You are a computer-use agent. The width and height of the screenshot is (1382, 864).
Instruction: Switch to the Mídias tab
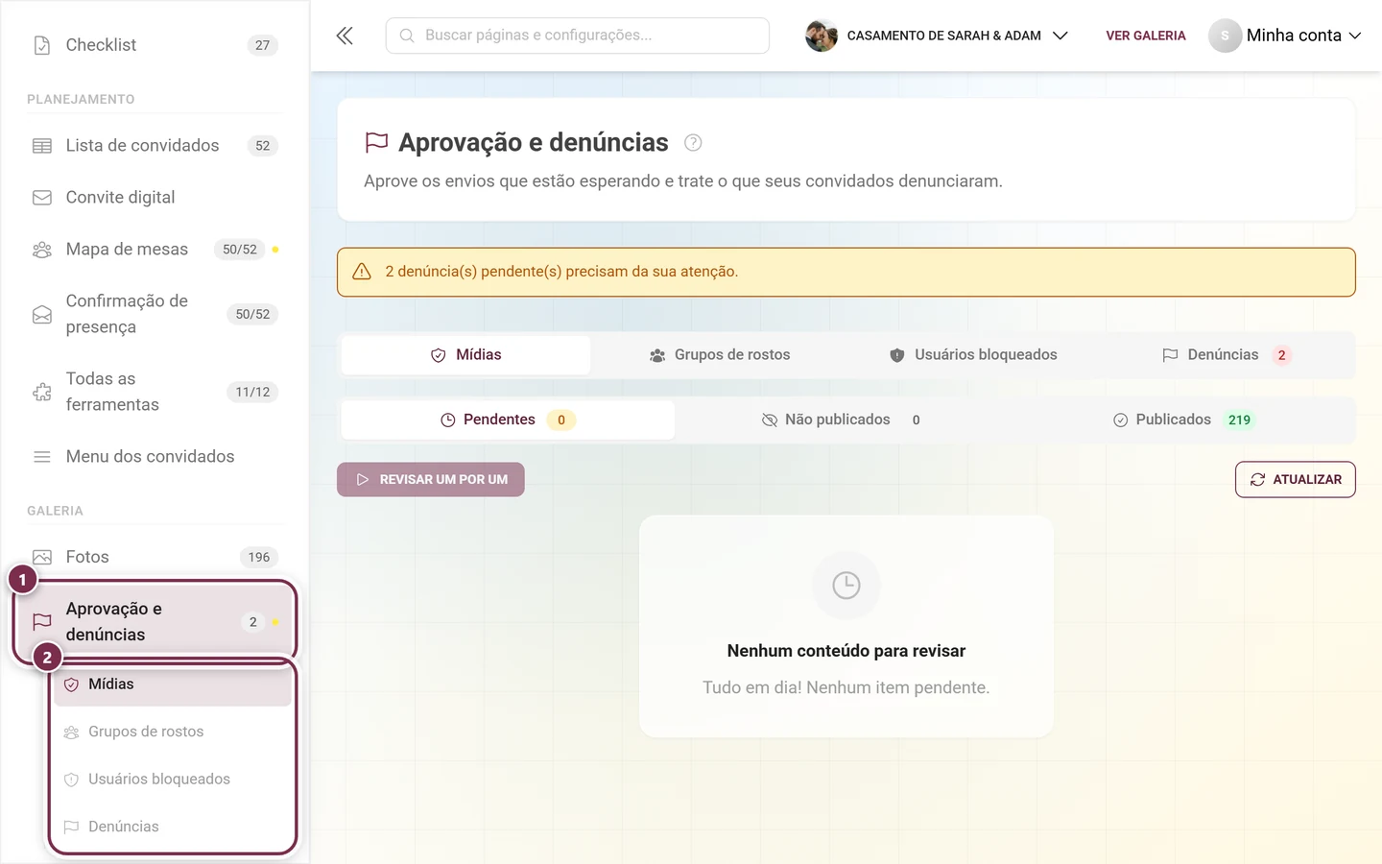466,355
